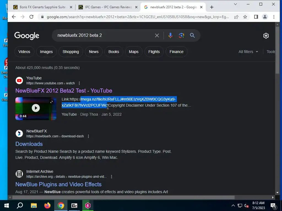Switch to the Boris FX Genarts Sapphire Suite tab
Screen dimensions: 282x211
[x=43, y=7]
